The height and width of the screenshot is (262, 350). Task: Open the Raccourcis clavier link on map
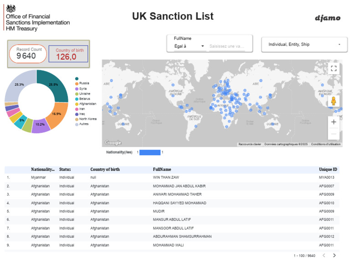(250, 144)
